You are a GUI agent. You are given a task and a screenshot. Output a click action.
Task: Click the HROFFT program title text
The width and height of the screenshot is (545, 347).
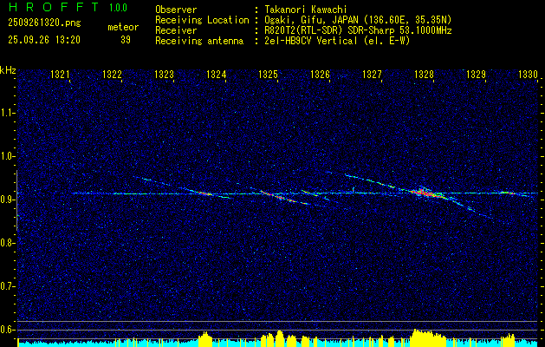click(x=55, y=7)
